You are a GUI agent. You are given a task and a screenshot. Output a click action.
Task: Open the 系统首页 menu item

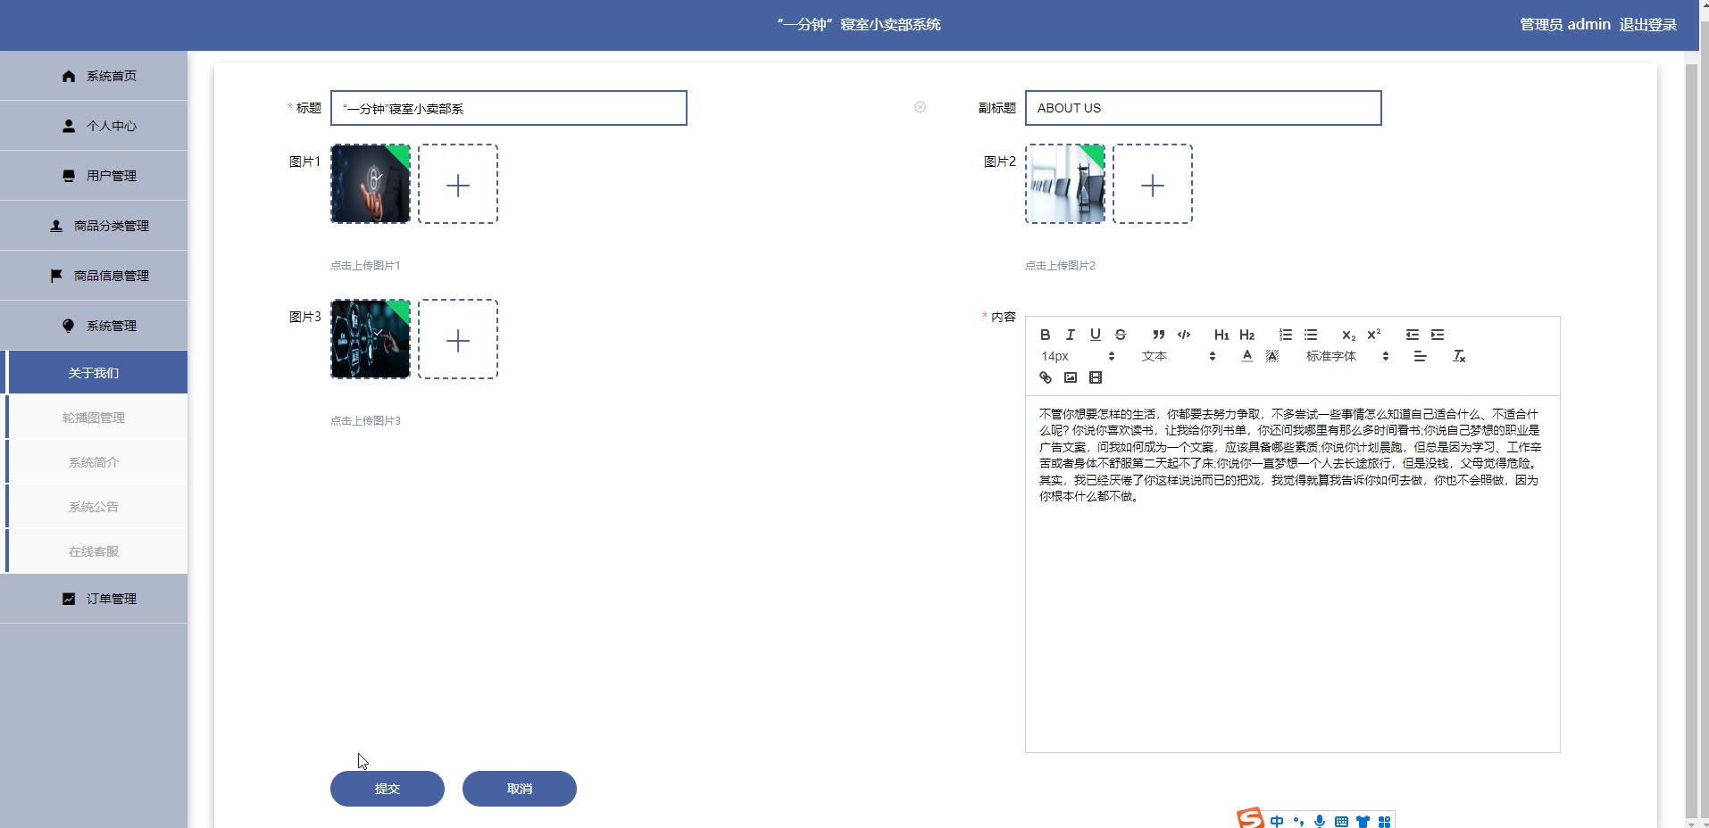(94, 76)
